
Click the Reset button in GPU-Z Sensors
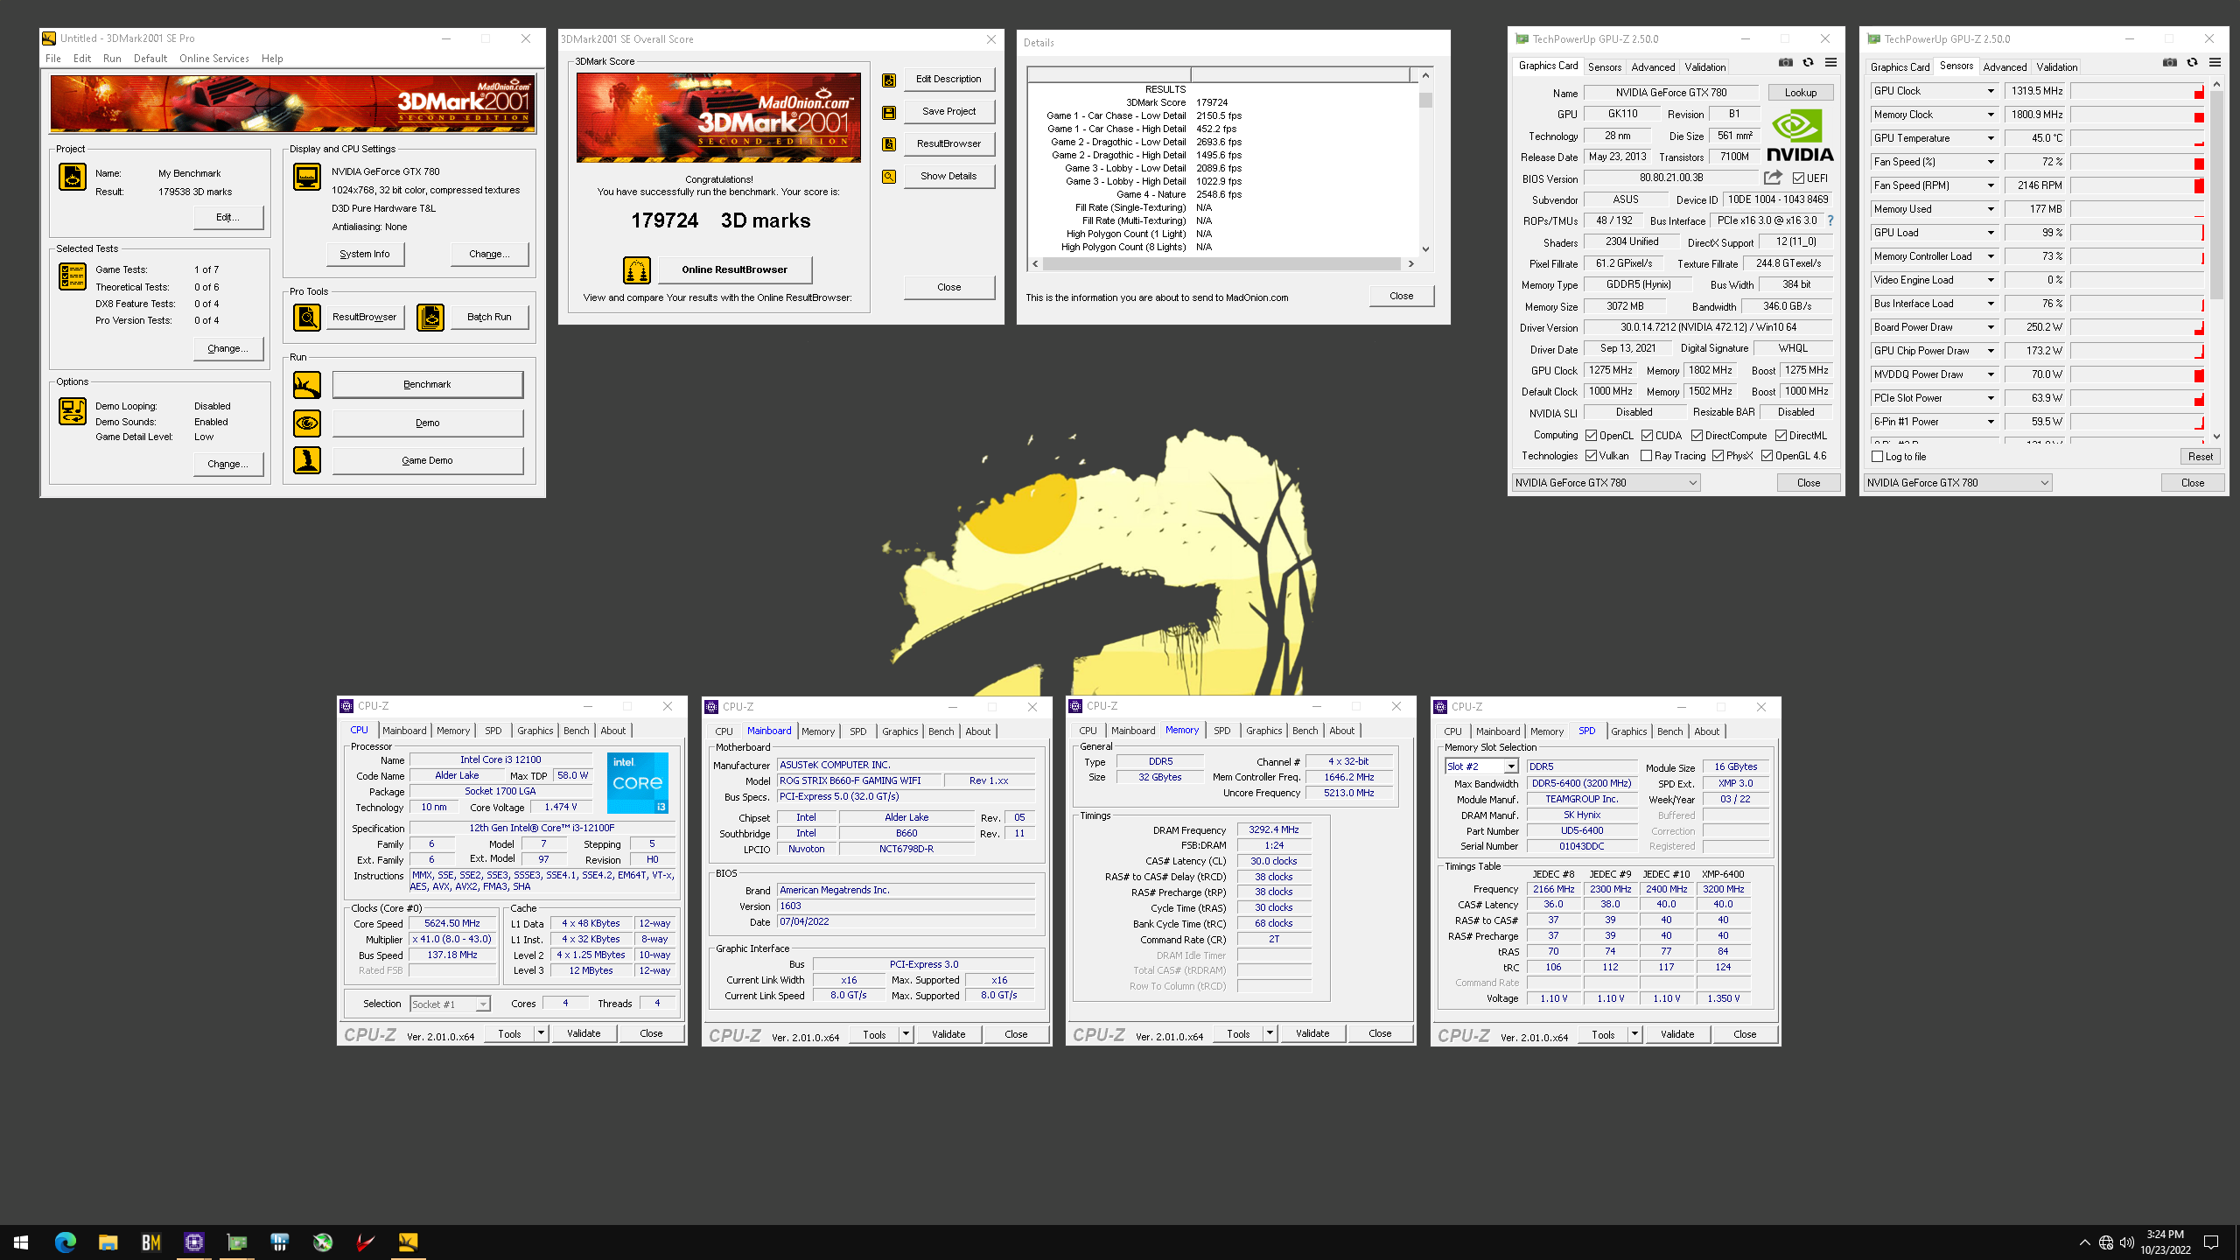coord(2200,457)
